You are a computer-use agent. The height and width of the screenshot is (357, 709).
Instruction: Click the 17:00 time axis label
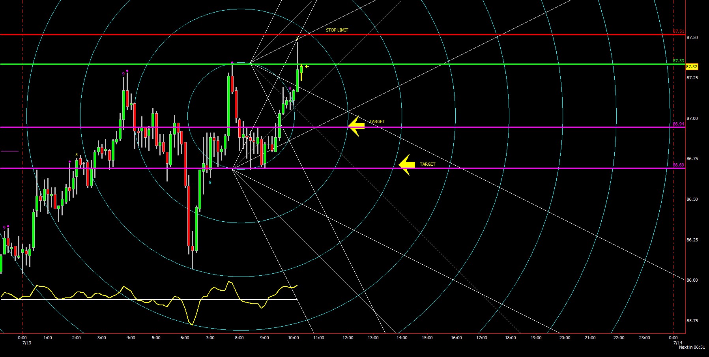(x=481, y=338)
